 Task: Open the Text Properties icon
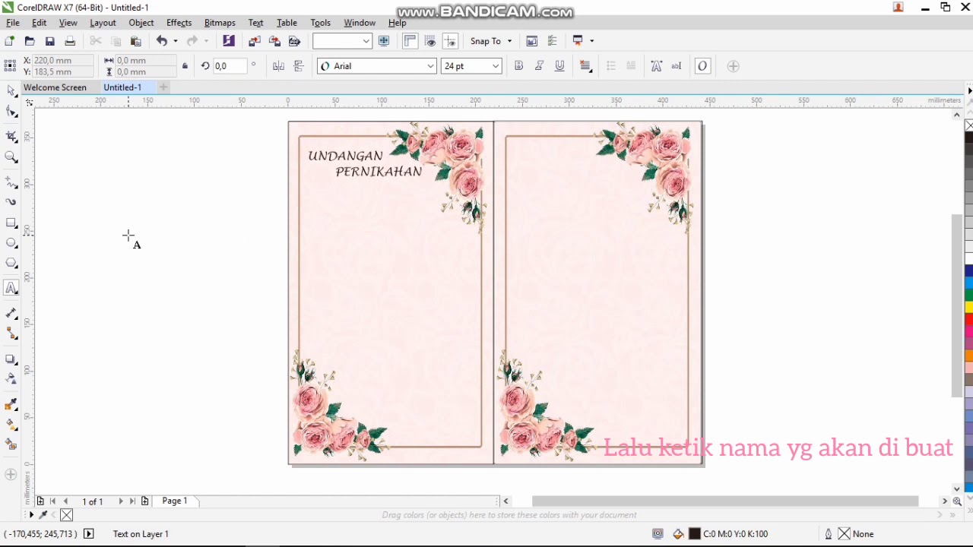tap(657, 66)
